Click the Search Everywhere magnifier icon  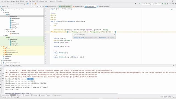pos(173,4)
